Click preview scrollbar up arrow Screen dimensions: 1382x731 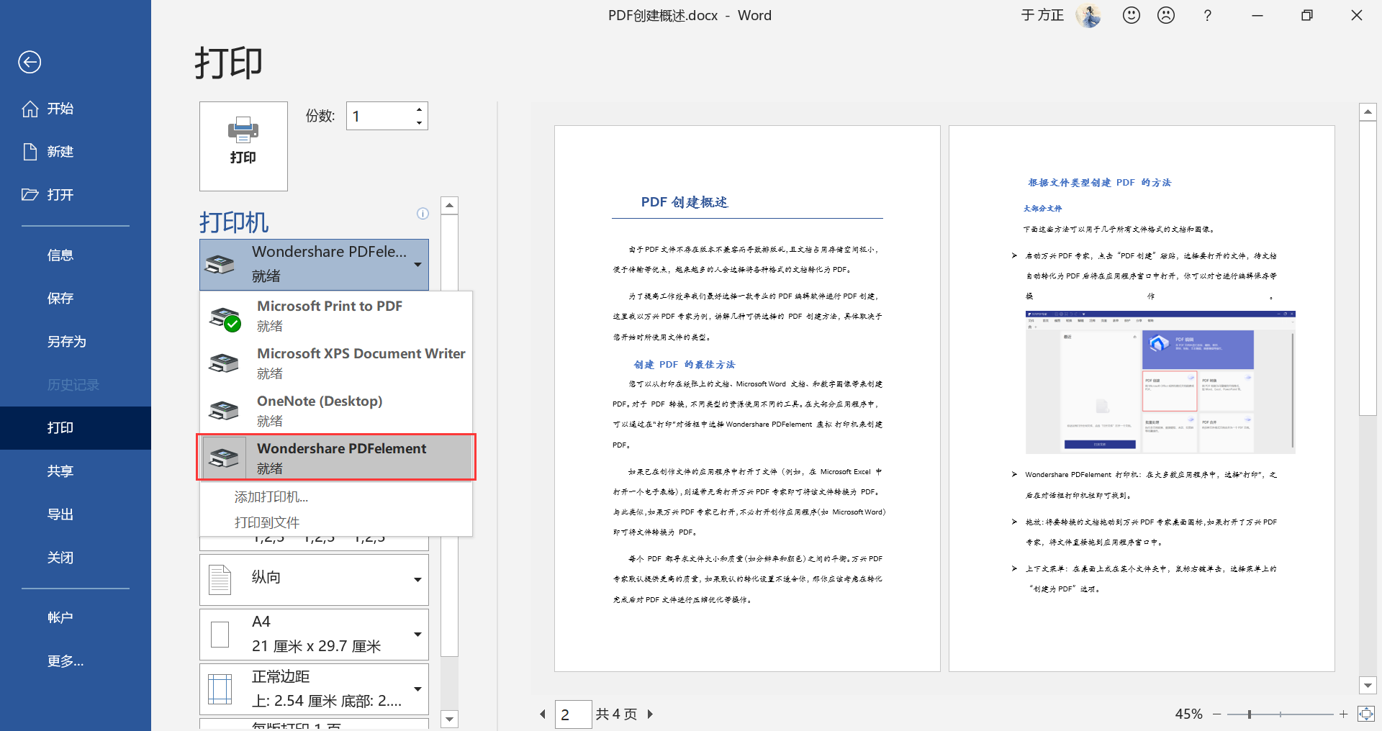(1368, 112)
